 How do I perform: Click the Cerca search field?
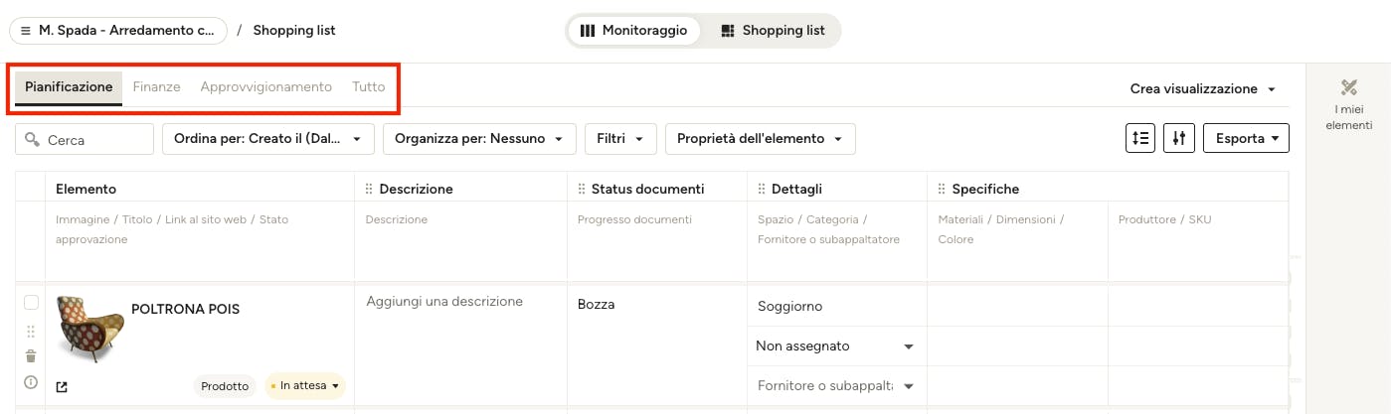[85, 140]
